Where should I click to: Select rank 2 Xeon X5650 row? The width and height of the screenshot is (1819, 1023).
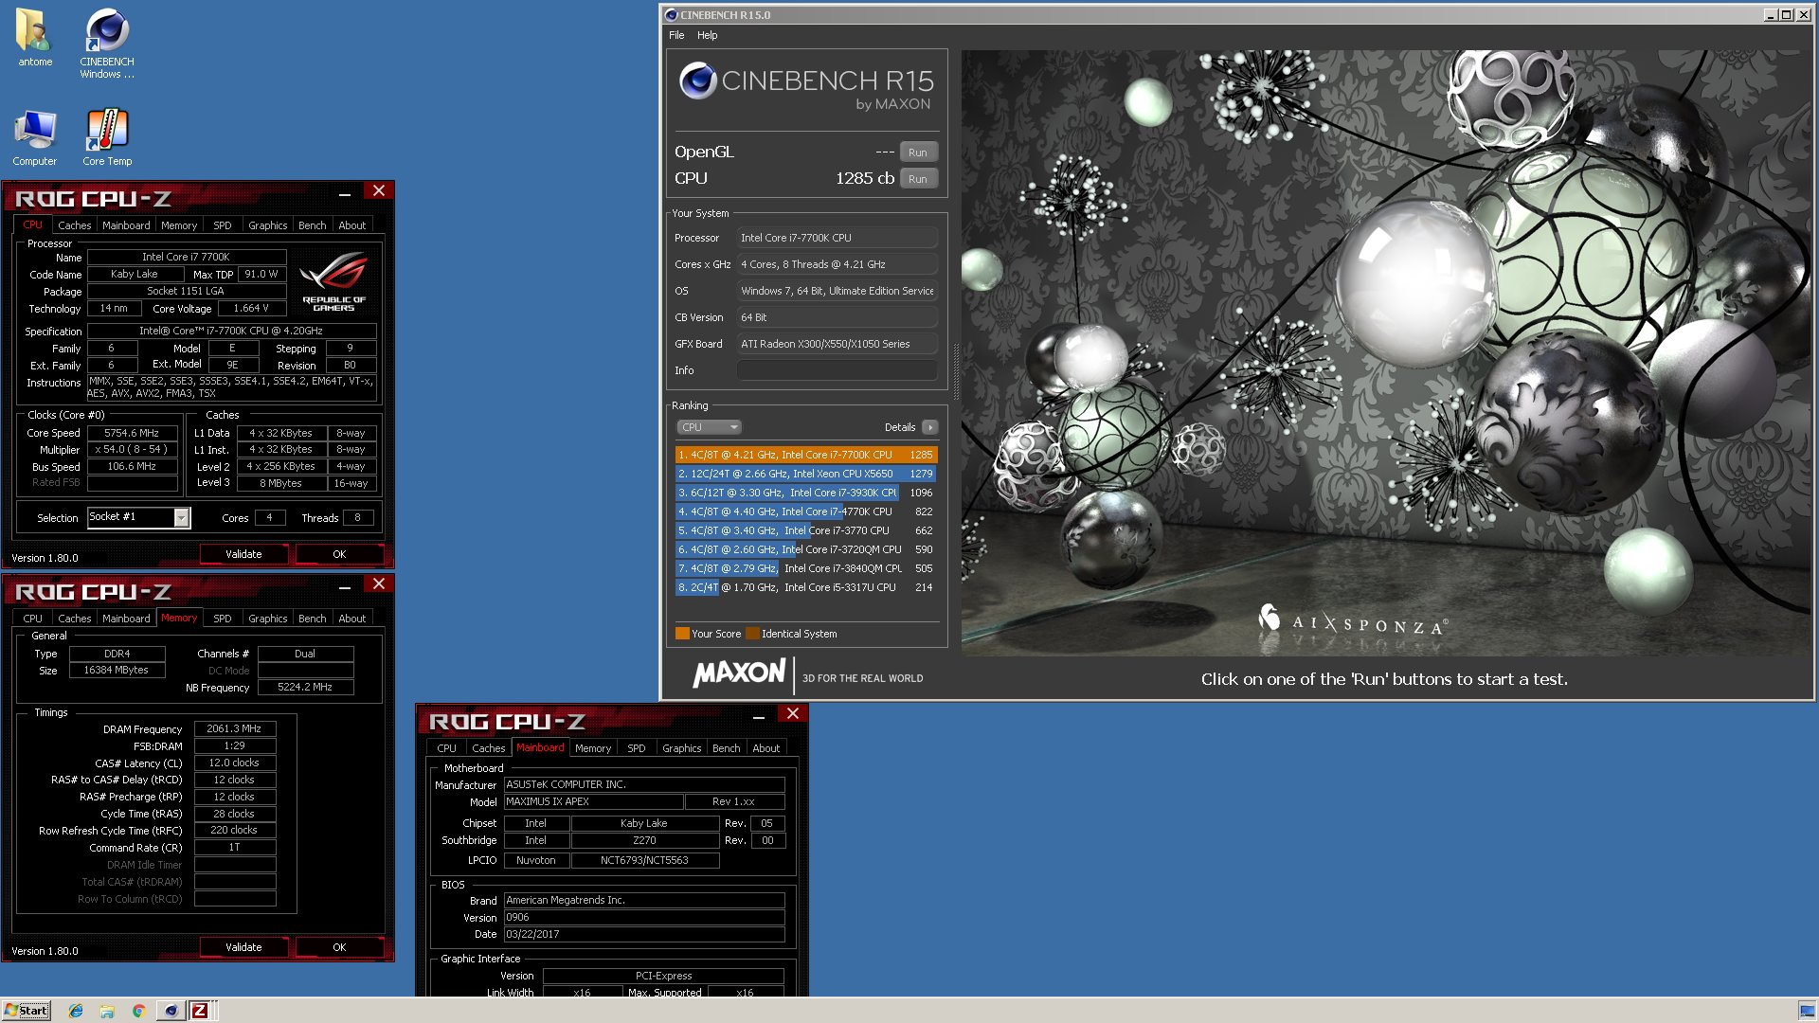point(806,474)
